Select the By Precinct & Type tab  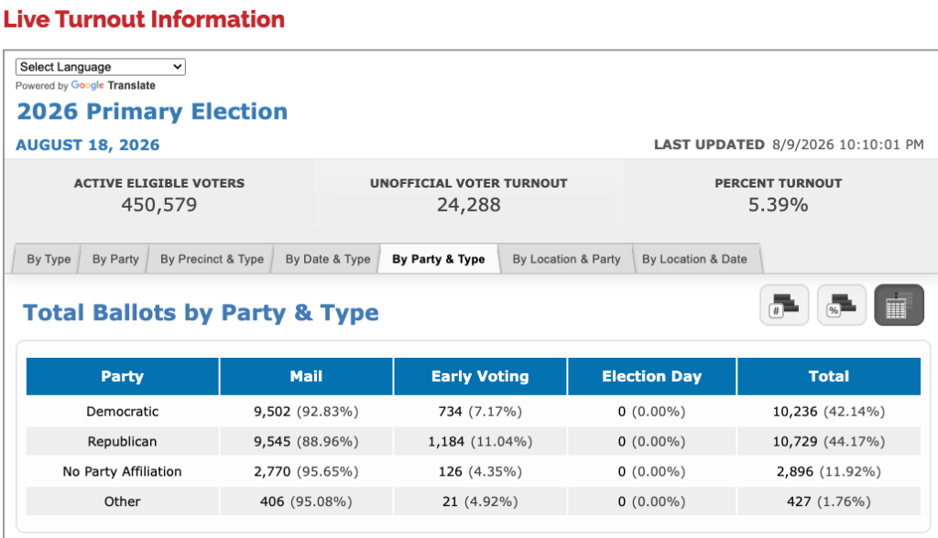click(x=212, y=260)
